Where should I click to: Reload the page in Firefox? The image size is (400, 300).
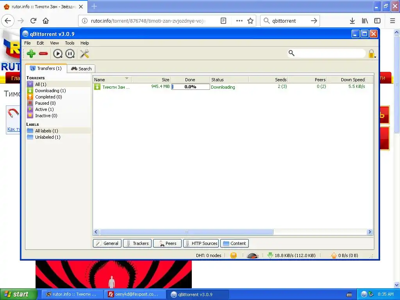pos(34,21)
